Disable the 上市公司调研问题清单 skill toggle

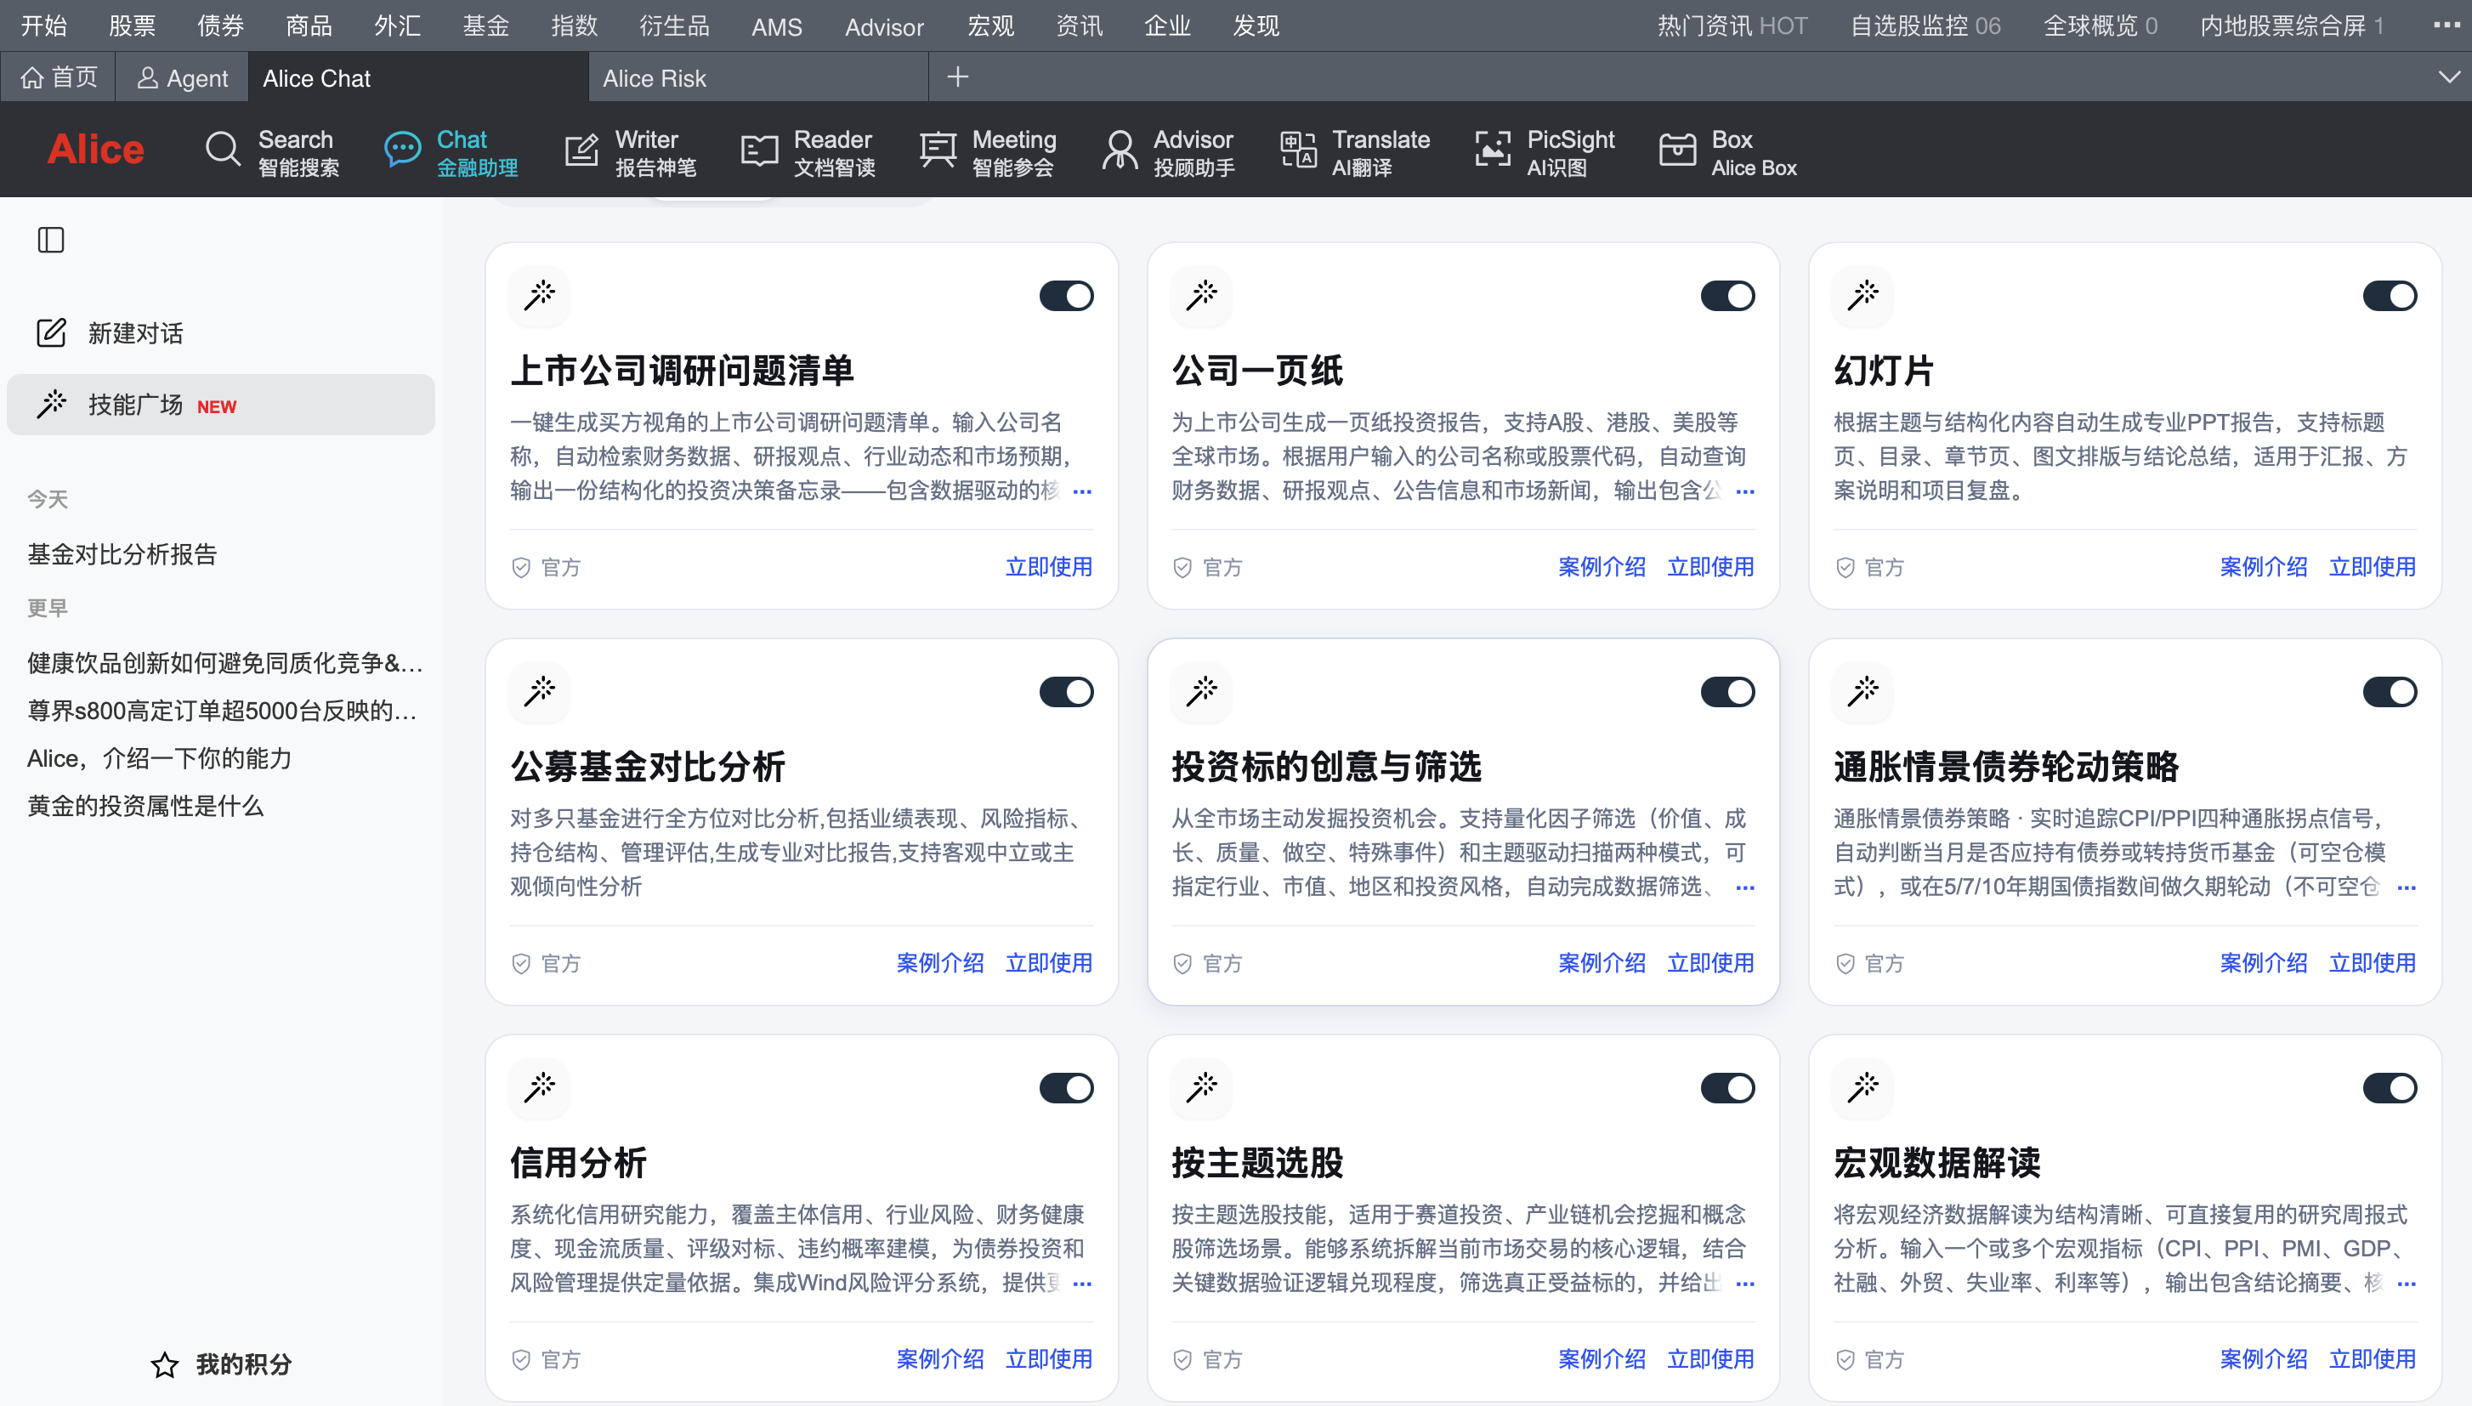[1066, 296]
